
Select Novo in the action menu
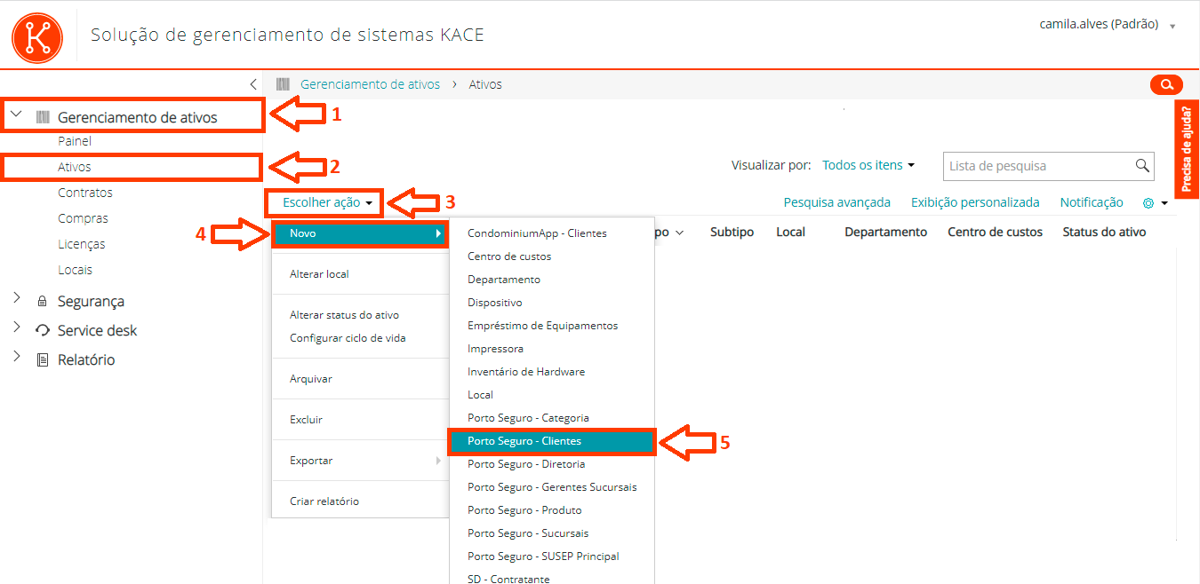pos(361,233)
